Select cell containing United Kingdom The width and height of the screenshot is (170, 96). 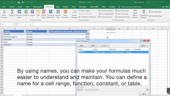tap(15, 37)
